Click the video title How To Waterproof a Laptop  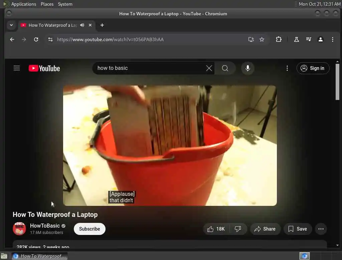(55, 215)
